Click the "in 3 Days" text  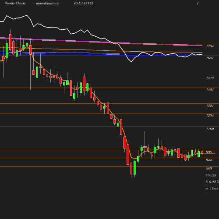coord(212,189)
